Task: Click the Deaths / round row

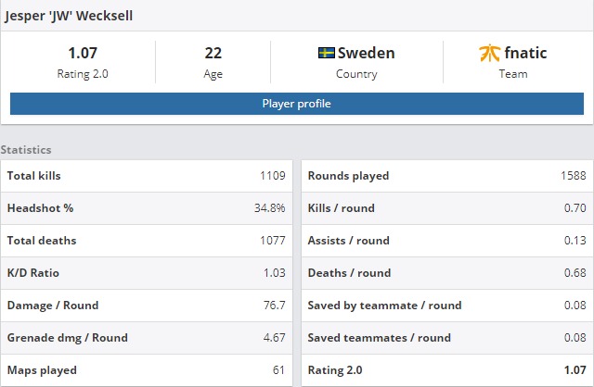Action: coord(447,273)
